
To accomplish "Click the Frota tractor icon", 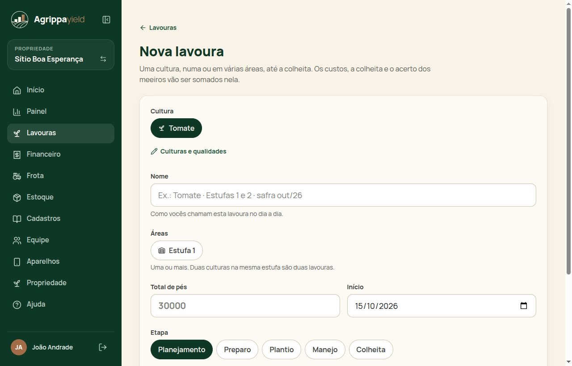I will [x=17, y=176].
